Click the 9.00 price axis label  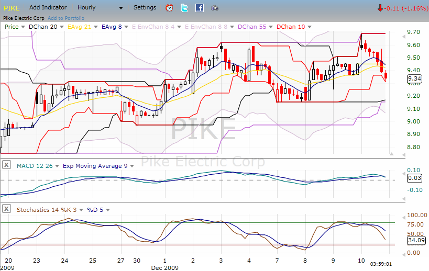click(x=413, y=121)
